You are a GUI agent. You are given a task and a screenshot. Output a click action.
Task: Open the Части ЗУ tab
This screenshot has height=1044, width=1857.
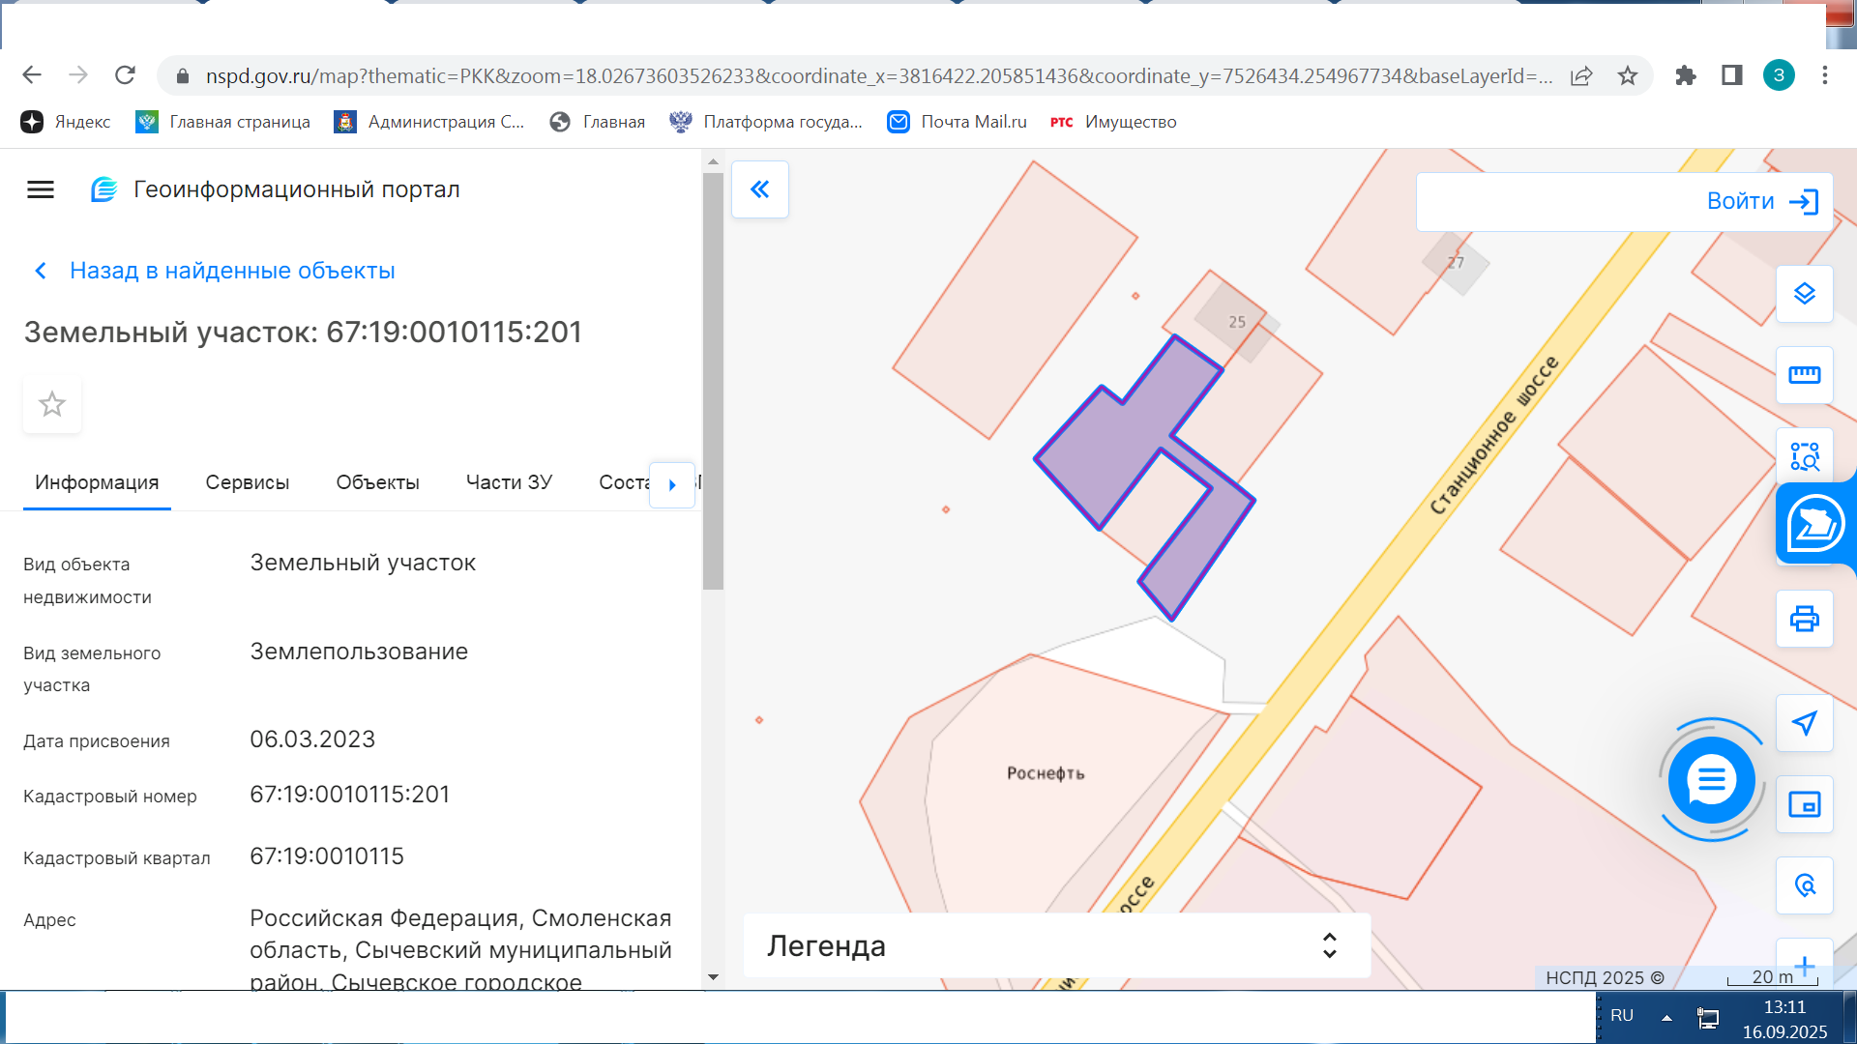tap(509, 482)
